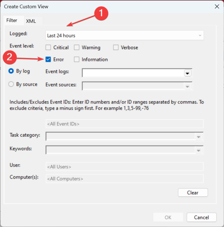224x227 pixels.
Task: Check the Critical event level box
Action: [48, 47]
